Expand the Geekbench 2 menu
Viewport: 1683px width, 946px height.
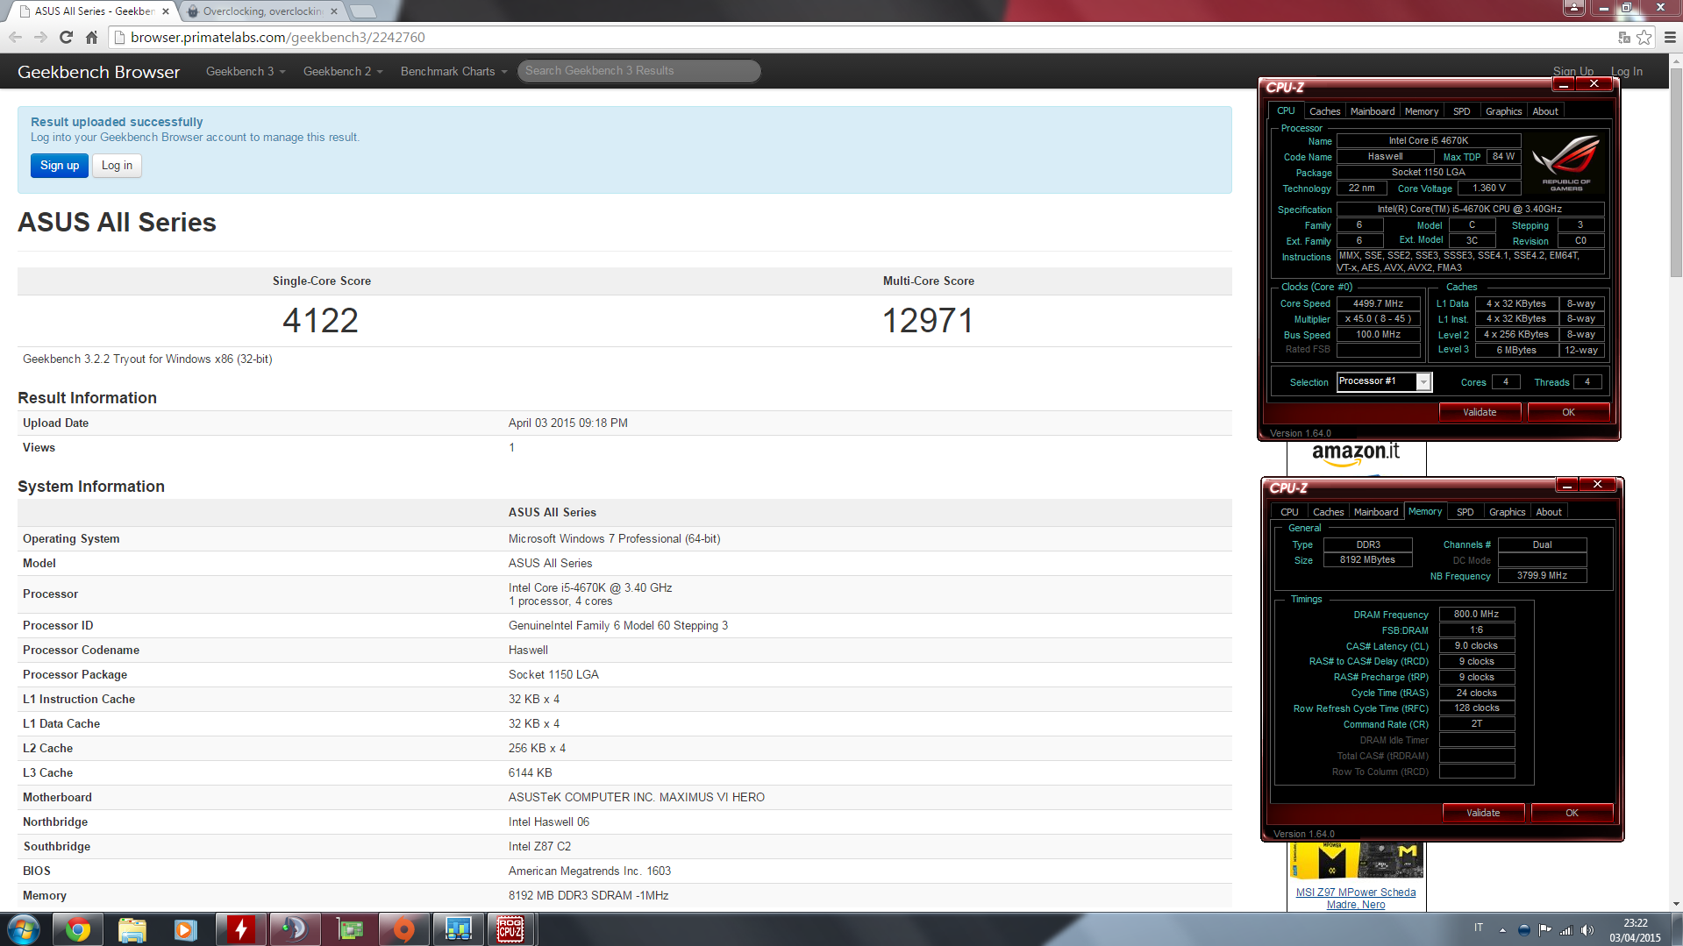click(x=343, y=71)
